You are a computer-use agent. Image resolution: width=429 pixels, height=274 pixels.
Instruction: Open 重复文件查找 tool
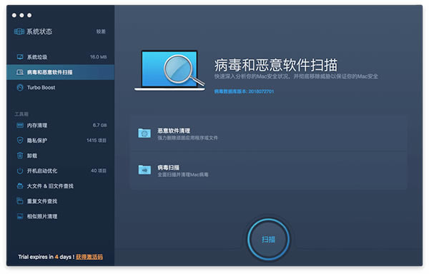coord(60,201)
